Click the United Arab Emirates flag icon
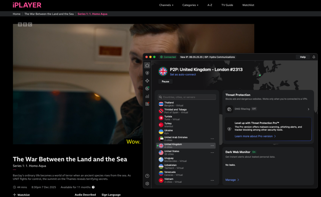This screenshot has width=321, height=197. tap(161, 139)
